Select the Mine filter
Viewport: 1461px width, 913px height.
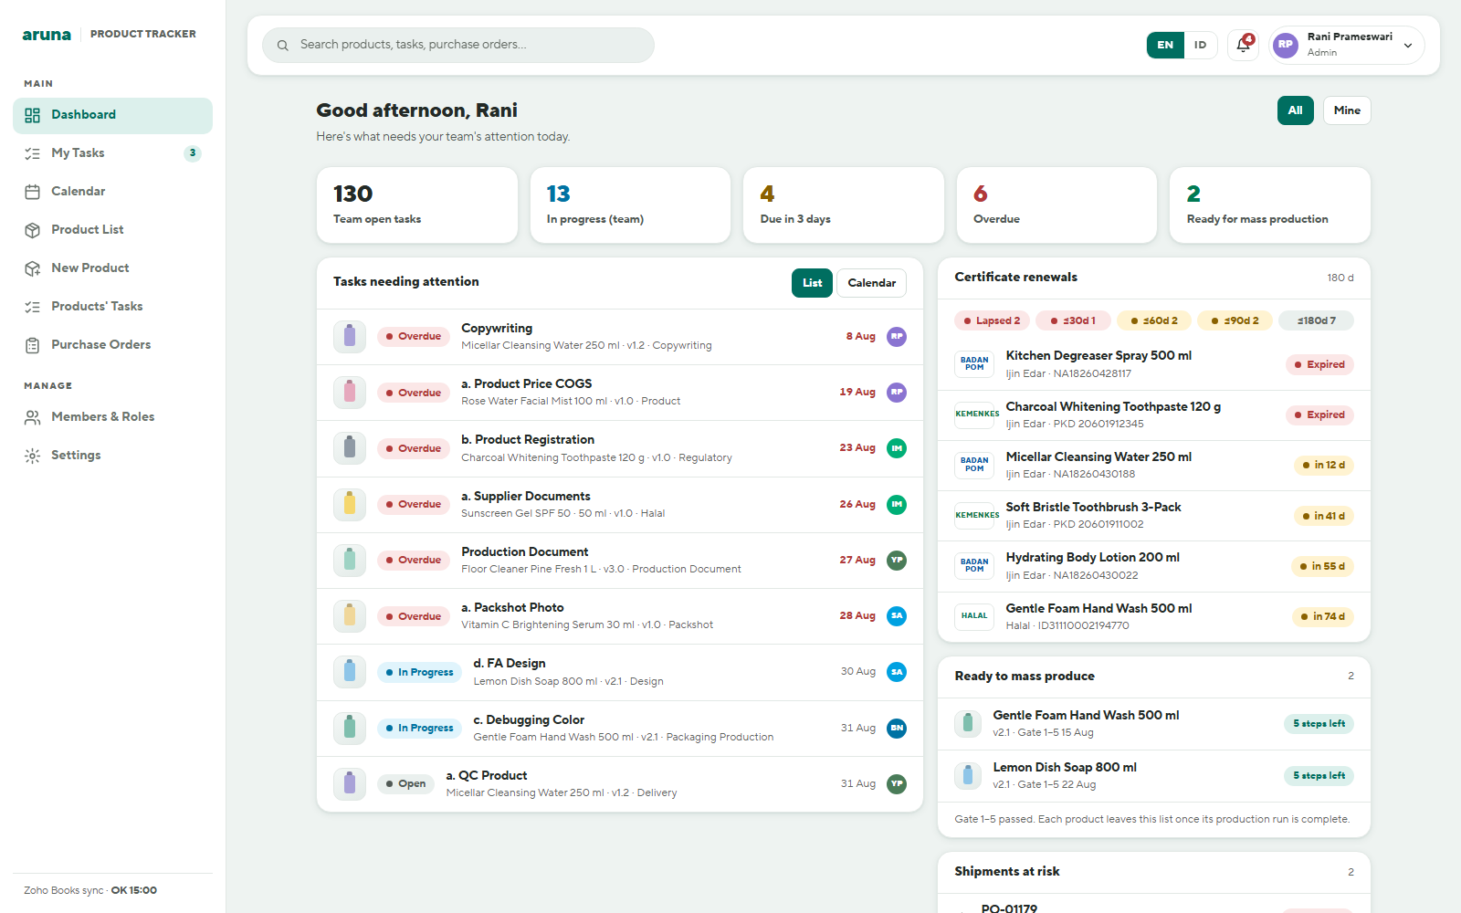point(1347,110)
